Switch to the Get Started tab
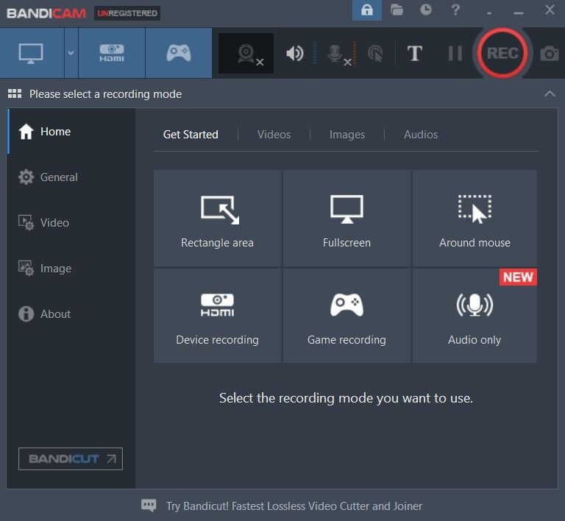Image resolution: width=565 pixels, height=521 pixels. coord(191,135)
